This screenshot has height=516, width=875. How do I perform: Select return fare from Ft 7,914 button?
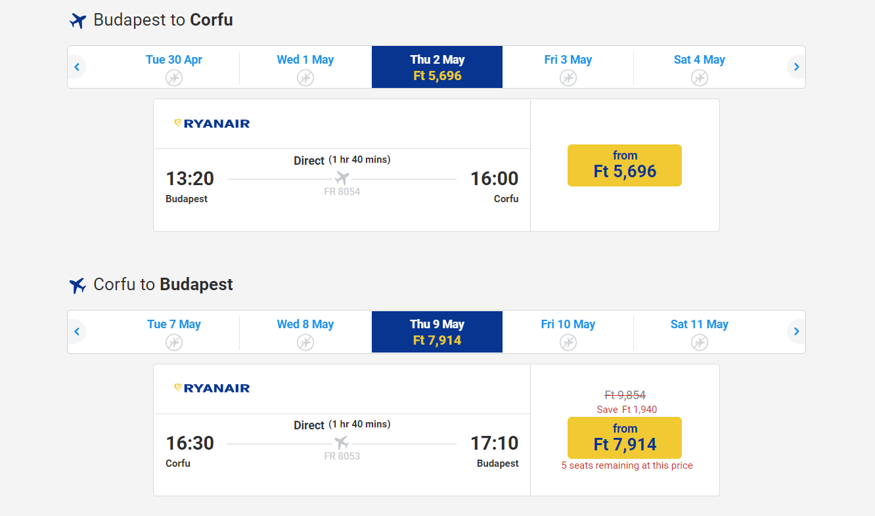coord(625,438)
